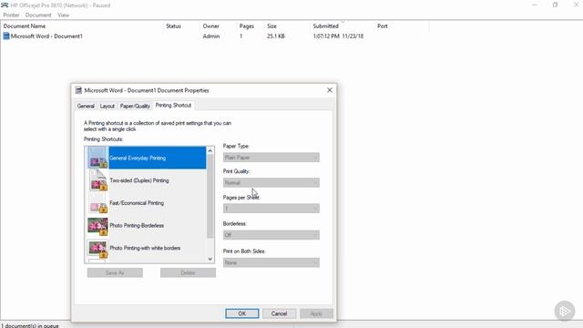
Task: Click the Apply button
Action: point(316,313)
